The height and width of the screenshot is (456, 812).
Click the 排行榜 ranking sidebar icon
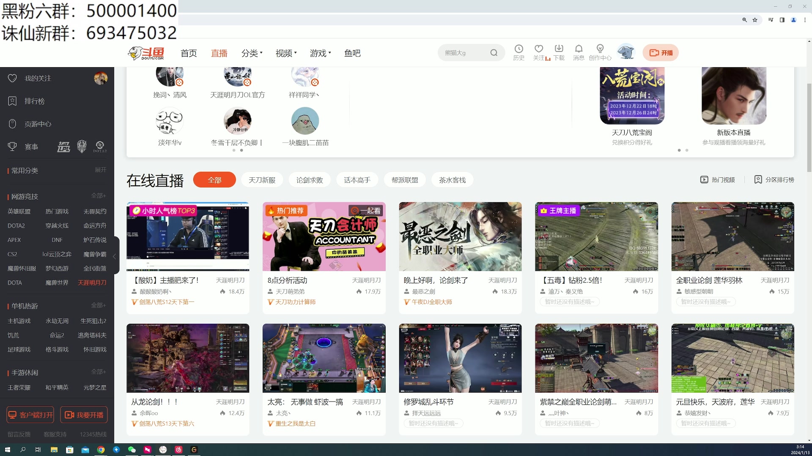tap(13, 101)
